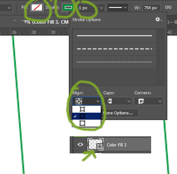
Task: Click the More Options... button
Action: coord(120,113)
